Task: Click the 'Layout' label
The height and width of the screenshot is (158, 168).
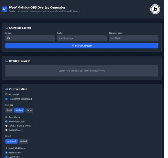Action: pyautogui.click(x=8, y=136)
